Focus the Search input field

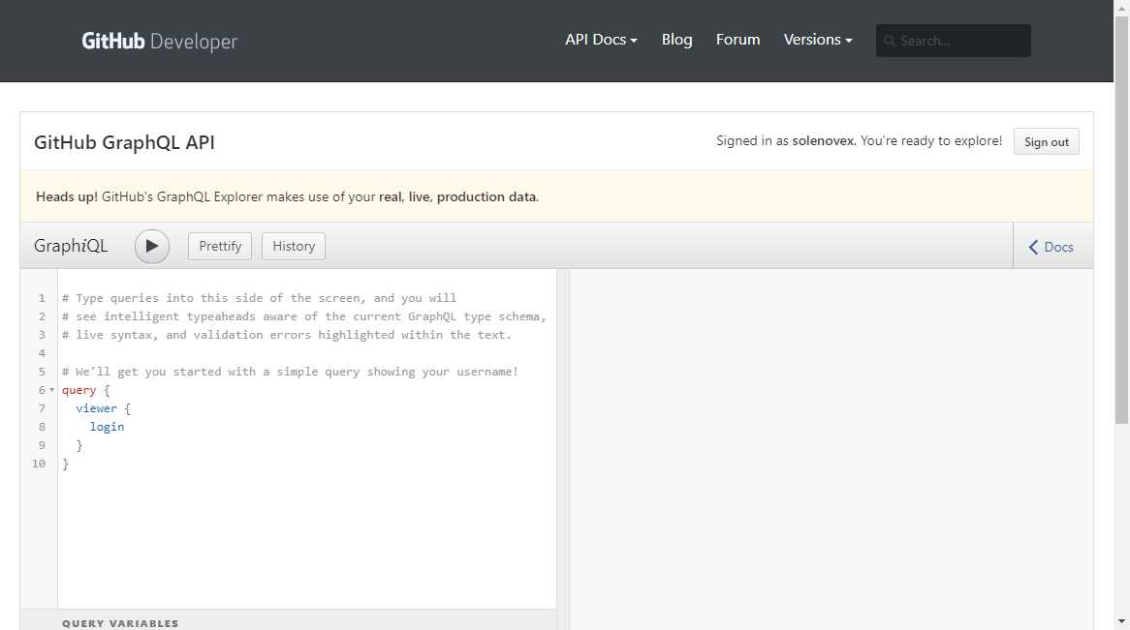pos(953,41)
